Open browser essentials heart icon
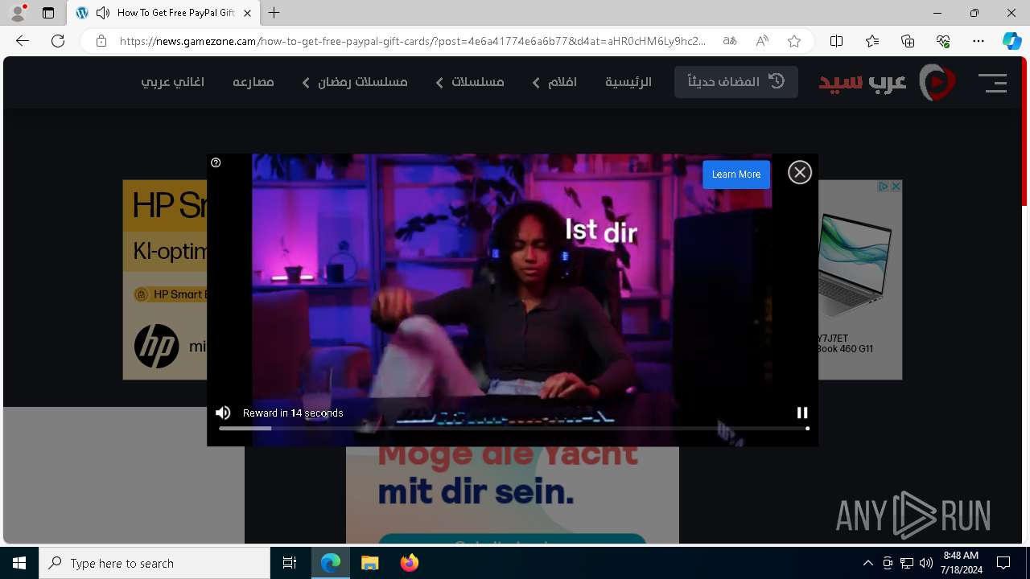 coord(943,41)
